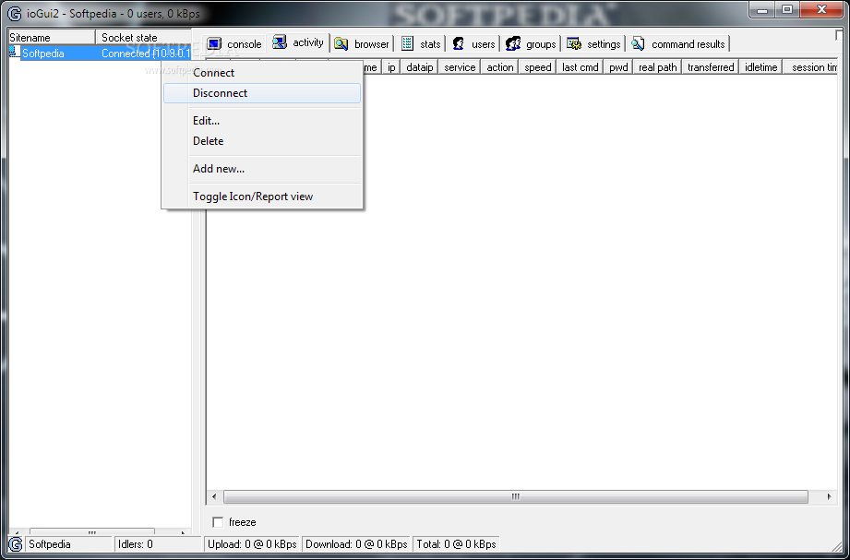Viewport: 850px width, 560px height.
Task: Sort by the Socket state column header
Action: pos(144,38)
